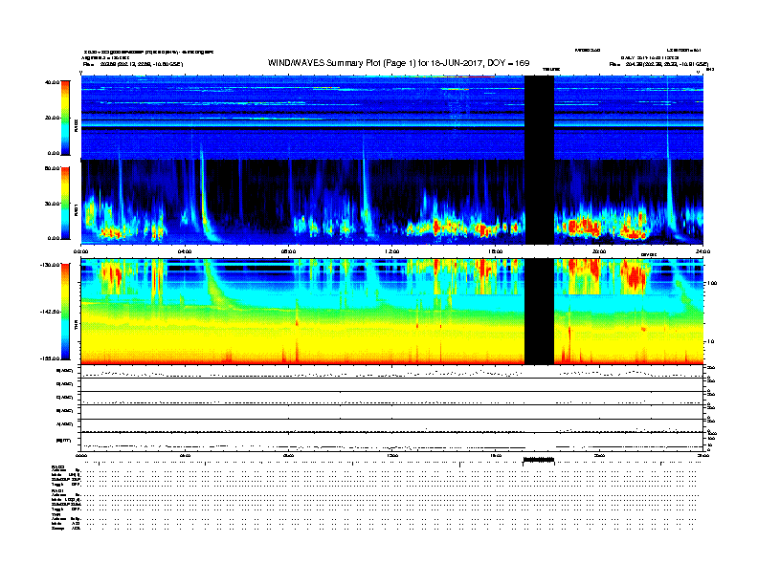Click the TNR panel color scale bar
758x585 pixels.
click(x=65, y=312)
